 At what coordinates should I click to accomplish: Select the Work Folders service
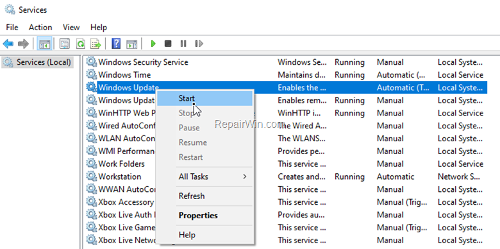[x=286, y=164]
